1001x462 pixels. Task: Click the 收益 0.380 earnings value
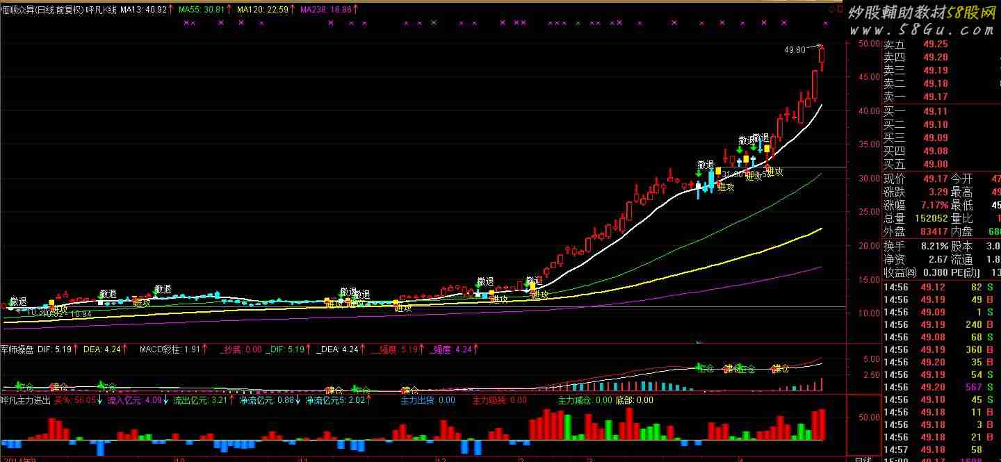[935, 272]
